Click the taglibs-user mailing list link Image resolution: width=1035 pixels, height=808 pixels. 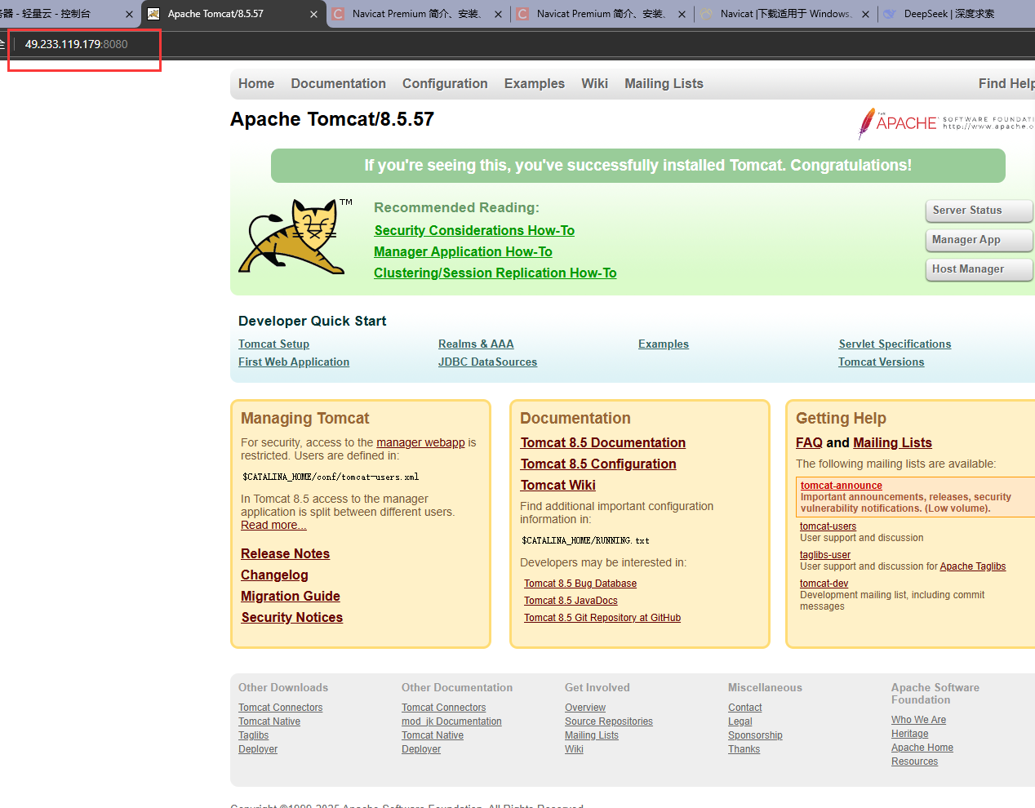(825, 555)
